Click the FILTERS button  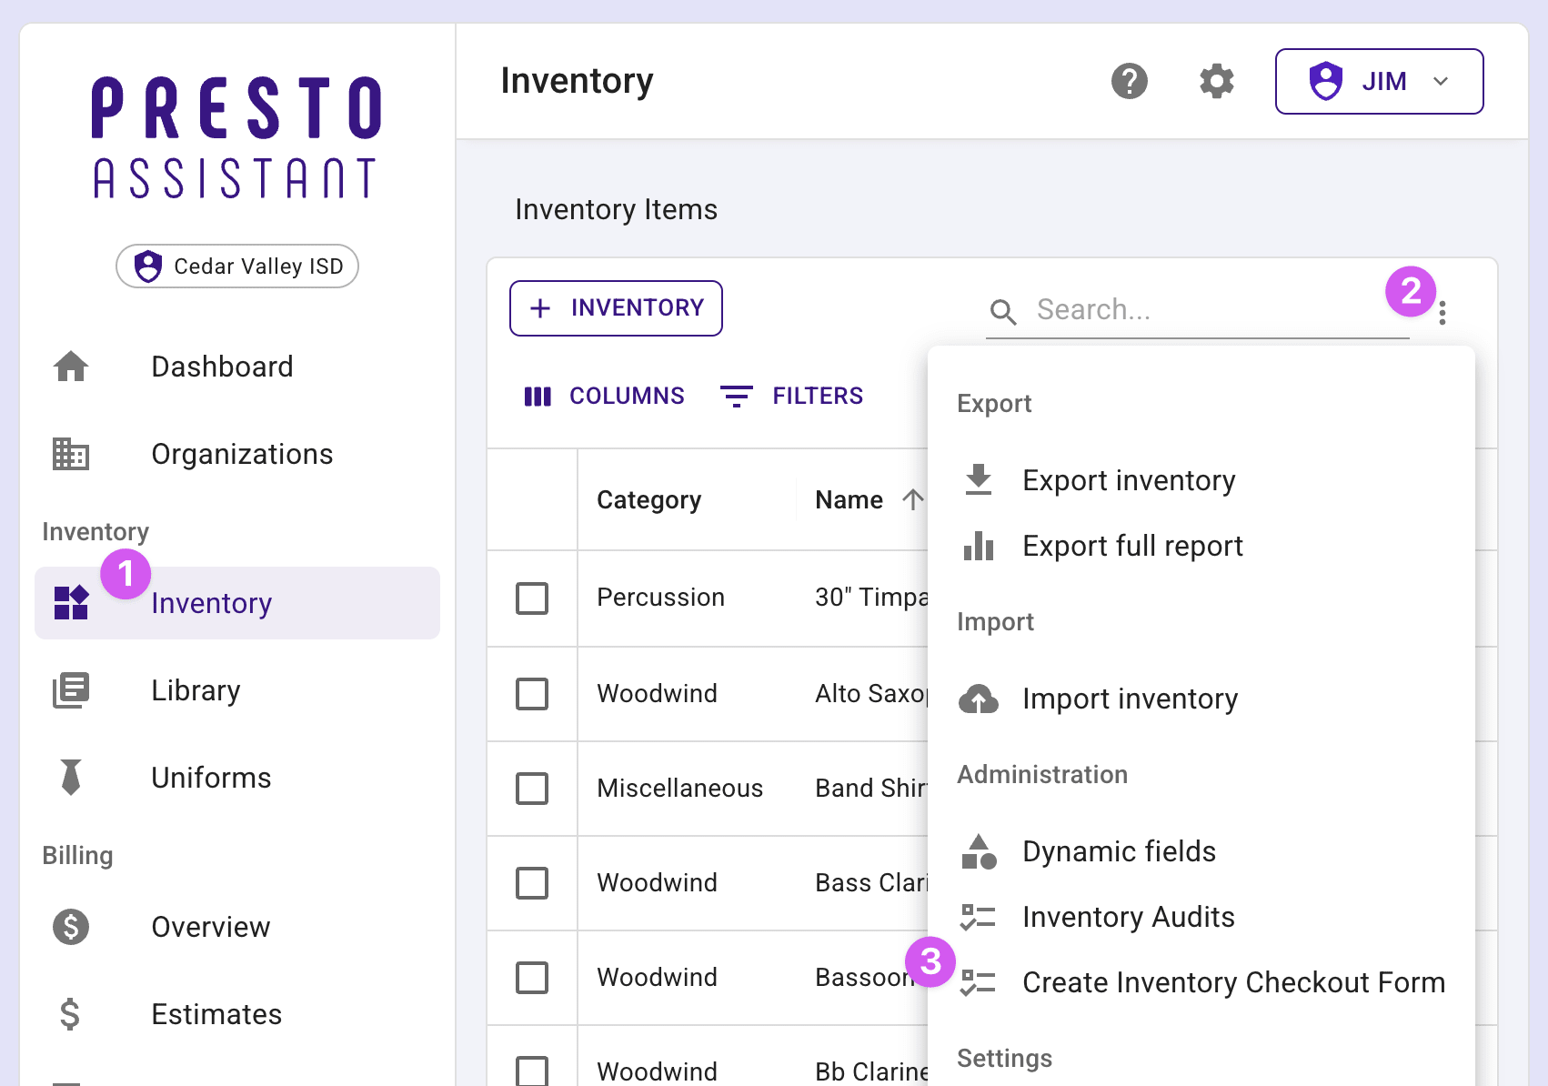pyautogui.click(x=791, y=396)
